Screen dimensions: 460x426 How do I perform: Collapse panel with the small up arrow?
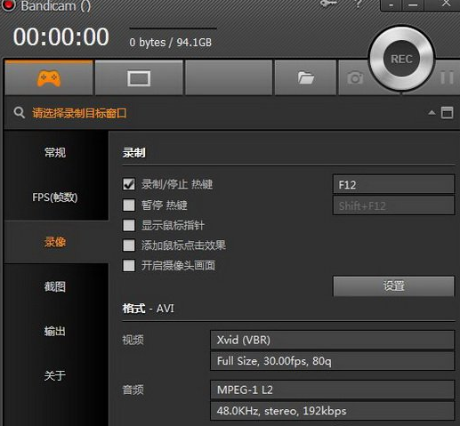[x=432, y=113]
